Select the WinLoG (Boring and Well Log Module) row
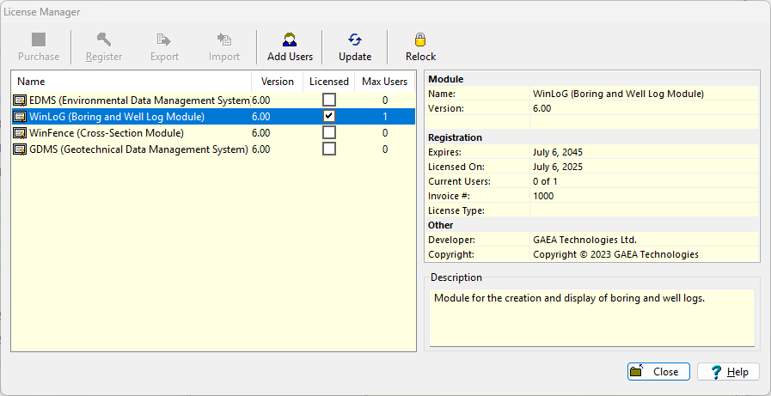Screen dimensions: 771x396 tap(213, 117)
